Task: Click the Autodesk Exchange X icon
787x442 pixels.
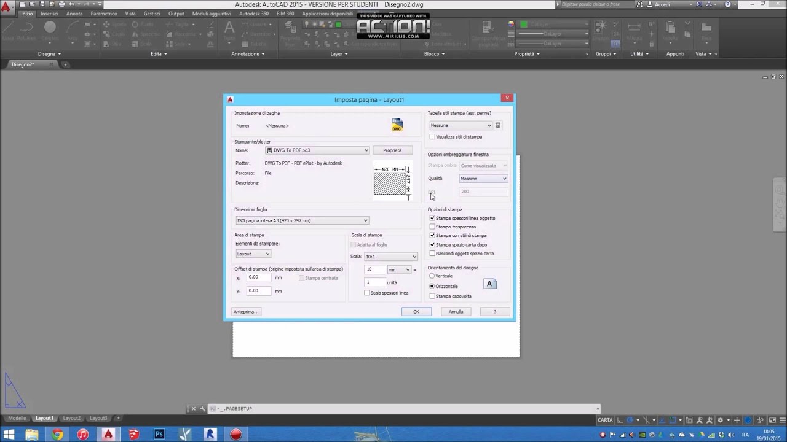Action: 700,4
